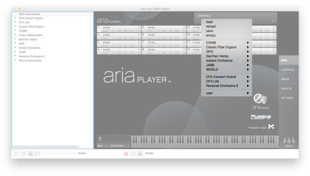Click the KEYSWITCHES panel

(117, 141)
